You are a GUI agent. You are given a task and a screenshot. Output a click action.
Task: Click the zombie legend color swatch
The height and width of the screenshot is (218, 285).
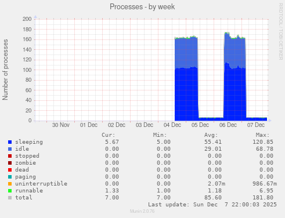[10, 163]
